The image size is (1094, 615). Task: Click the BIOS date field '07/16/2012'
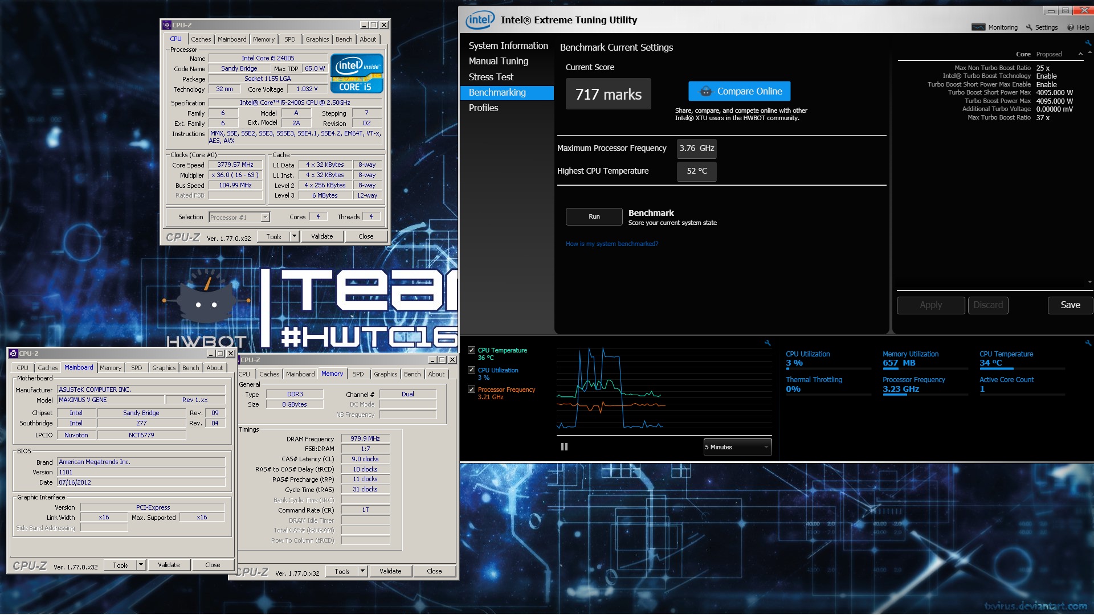tap(141, 482)
